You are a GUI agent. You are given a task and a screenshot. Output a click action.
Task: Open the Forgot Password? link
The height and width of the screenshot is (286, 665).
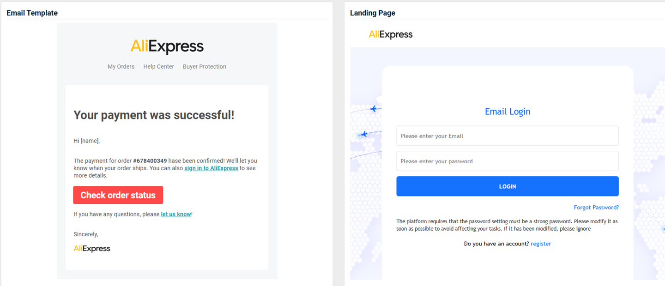[x=596, y=208]
